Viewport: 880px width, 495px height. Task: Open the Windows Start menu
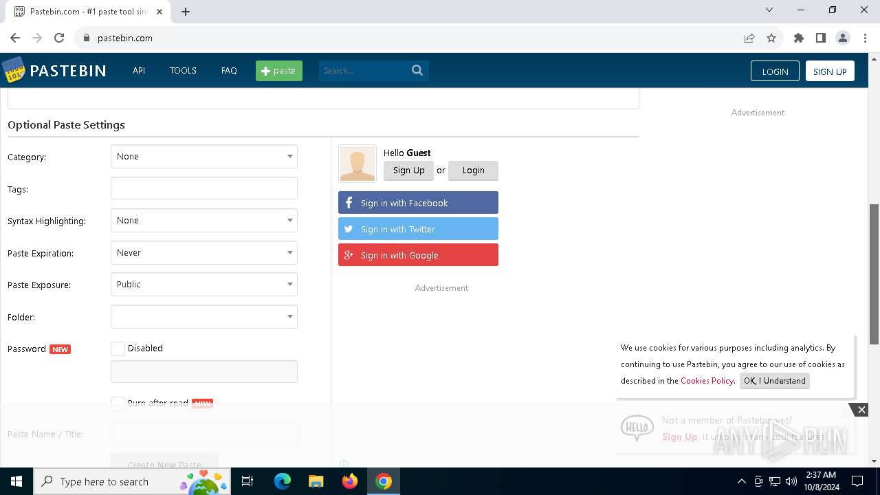(16, 481)
